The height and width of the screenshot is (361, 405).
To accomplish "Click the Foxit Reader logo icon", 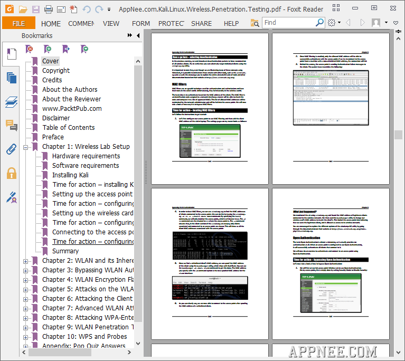I will pos(10,9).
